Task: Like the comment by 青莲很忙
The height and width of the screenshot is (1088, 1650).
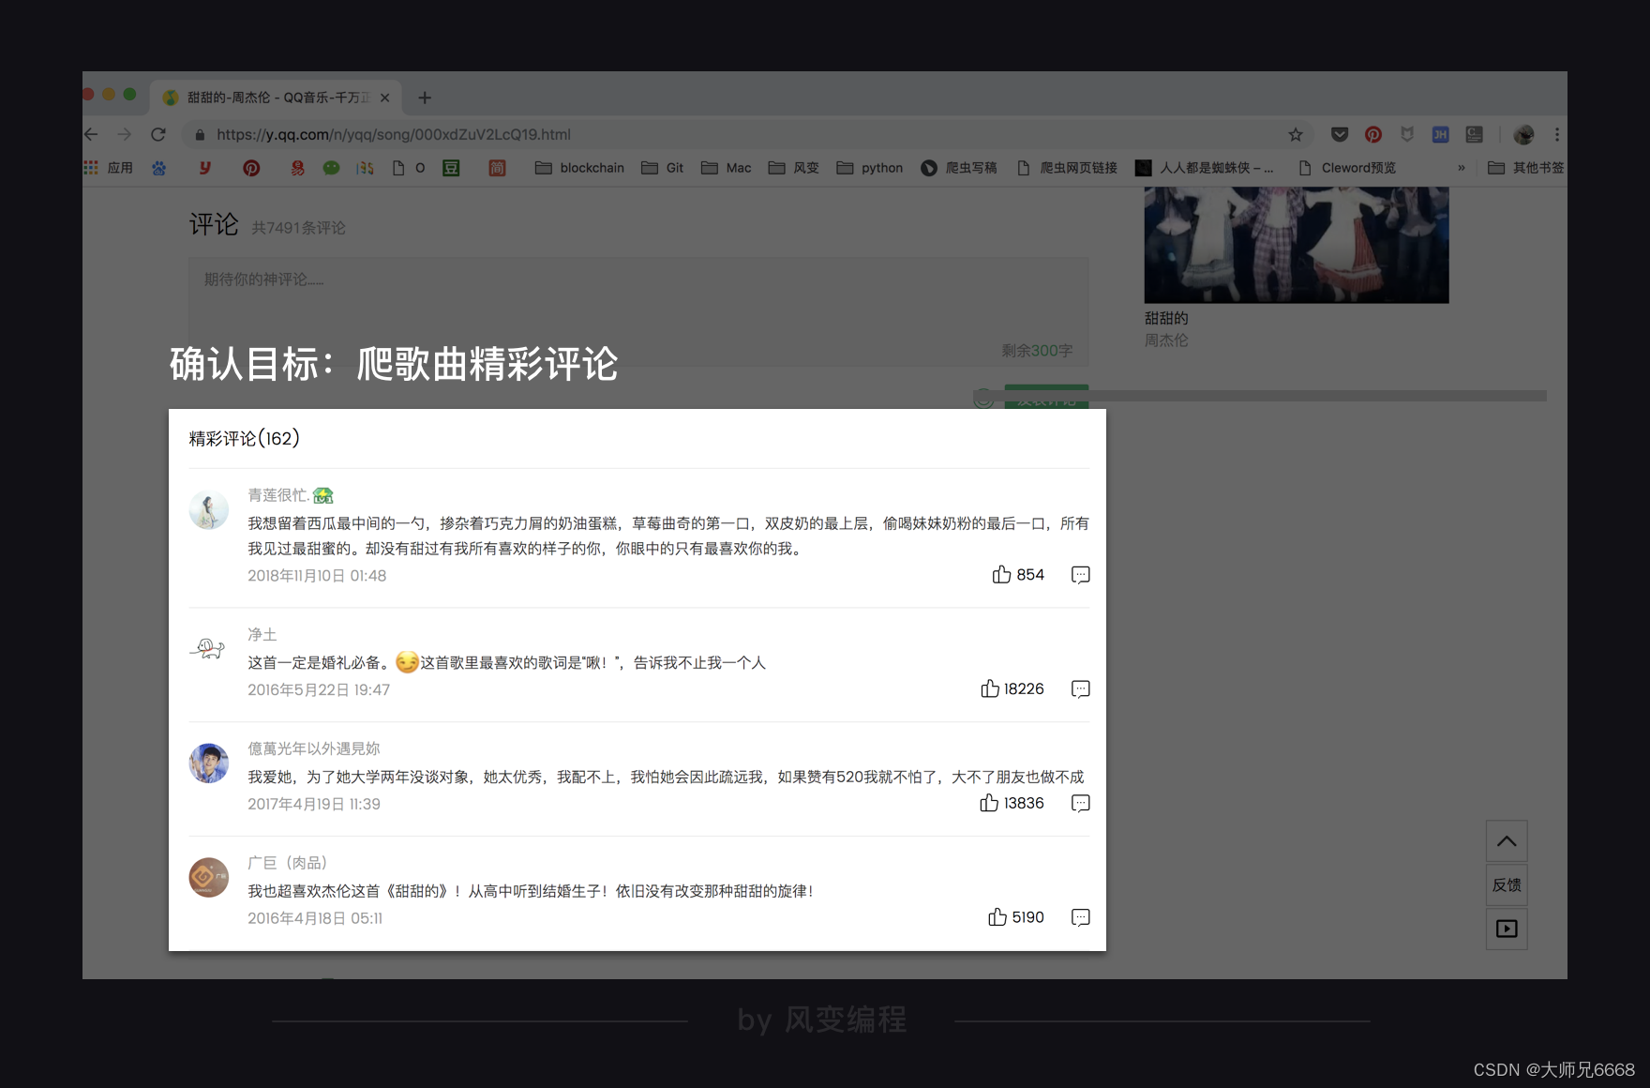Action: (1017, 574)
